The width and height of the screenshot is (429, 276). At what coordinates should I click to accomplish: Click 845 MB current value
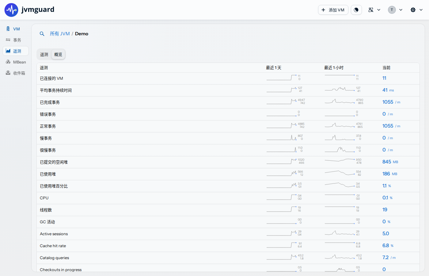[x=390, y=162]
